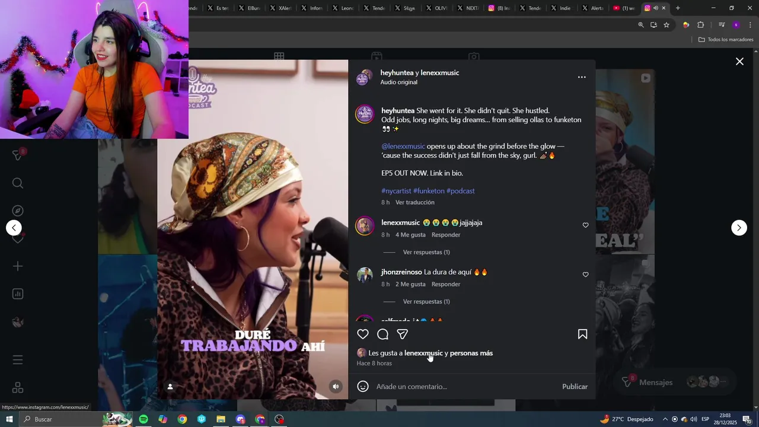Image resolution: width=759 pixels, height=427 pixels.
Task: Open the #funketon hashtag
Action: click(x=429, y=191)
